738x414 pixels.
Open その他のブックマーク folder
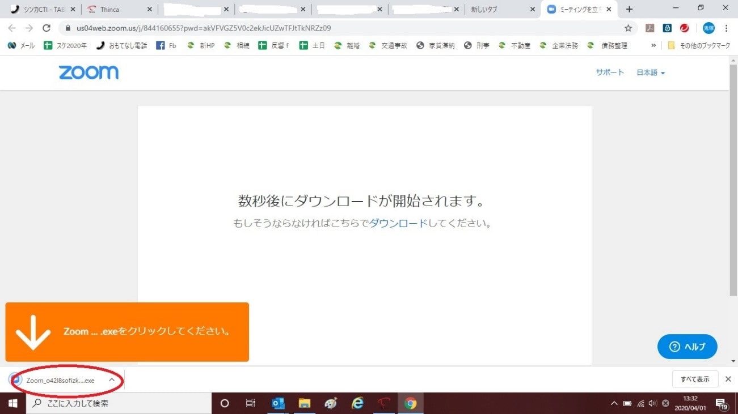(698, 46)
